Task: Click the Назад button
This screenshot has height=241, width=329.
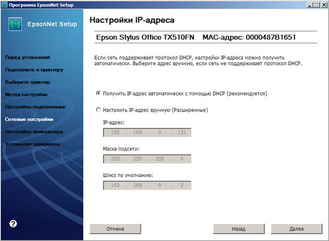Action: pyautogui.click(x=239, y=228)
